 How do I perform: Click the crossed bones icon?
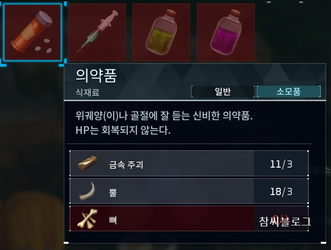(87, 219)
